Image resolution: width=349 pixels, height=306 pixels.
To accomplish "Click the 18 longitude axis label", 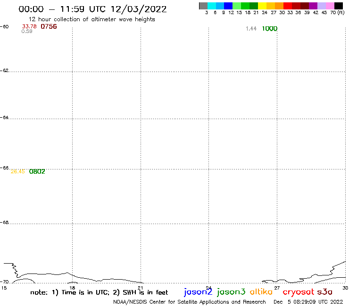I will click(72, 288).
